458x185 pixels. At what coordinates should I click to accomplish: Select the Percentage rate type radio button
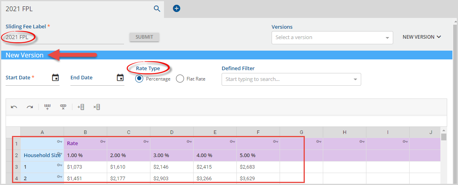139,79
